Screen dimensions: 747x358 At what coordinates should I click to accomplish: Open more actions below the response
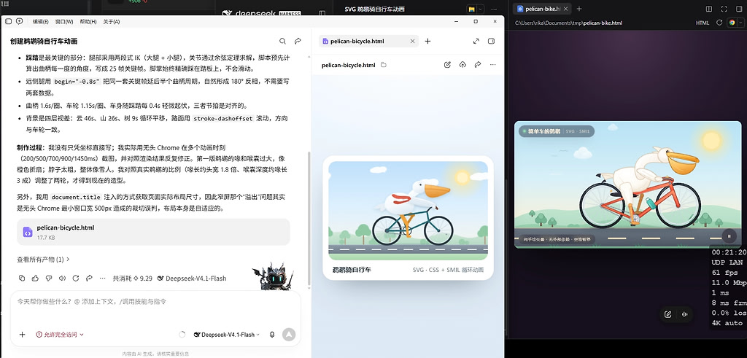coord(102,278)
